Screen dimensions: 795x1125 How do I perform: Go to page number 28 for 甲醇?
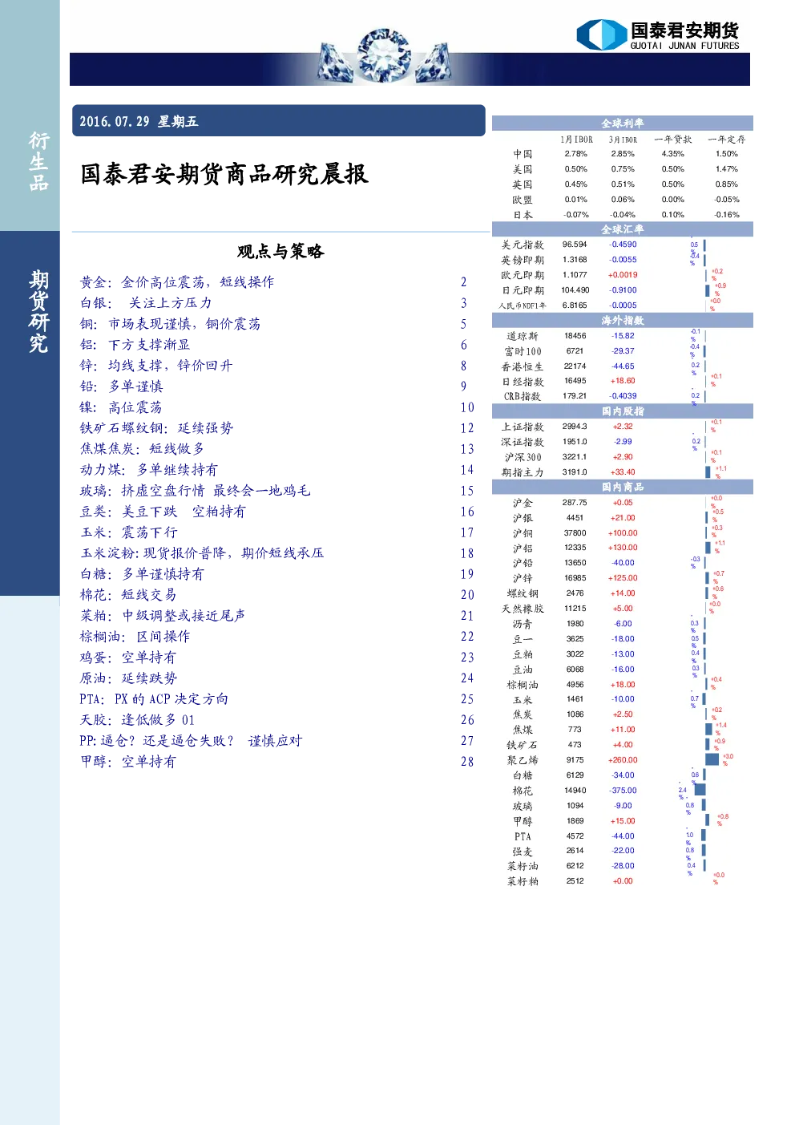pyautogui.click(x=467, y=762)
